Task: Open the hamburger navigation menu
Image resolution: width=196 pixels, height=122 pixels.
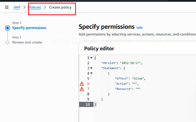Action: (x=7, y=7)
